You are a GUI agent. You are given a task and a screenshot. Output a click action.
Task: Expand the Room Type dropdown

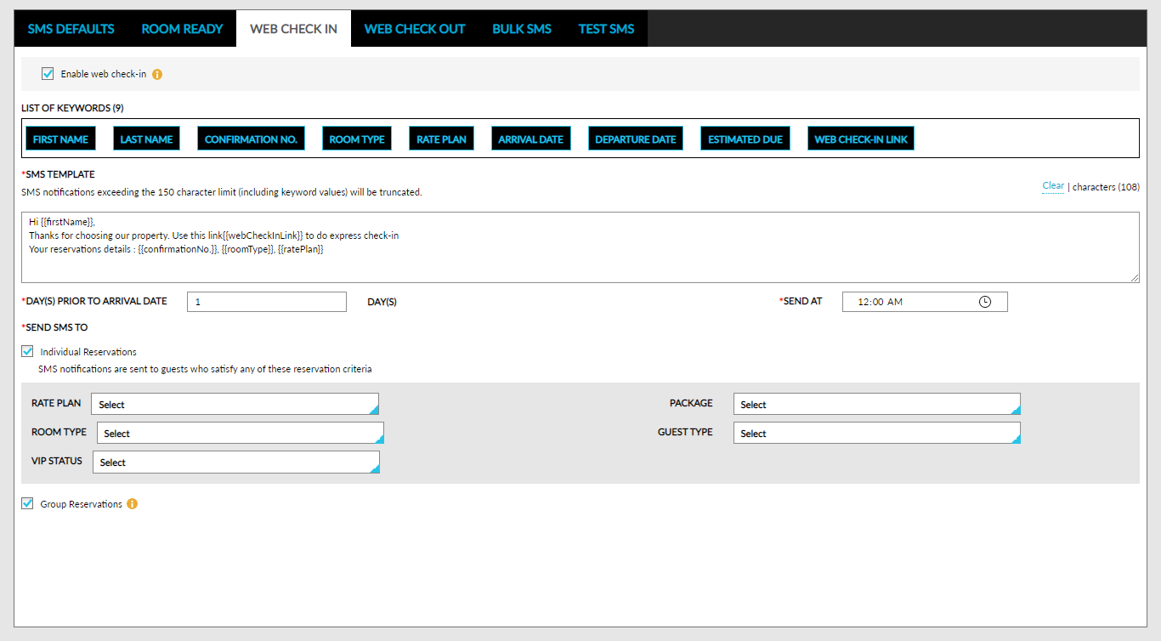[x=240, y=433]
